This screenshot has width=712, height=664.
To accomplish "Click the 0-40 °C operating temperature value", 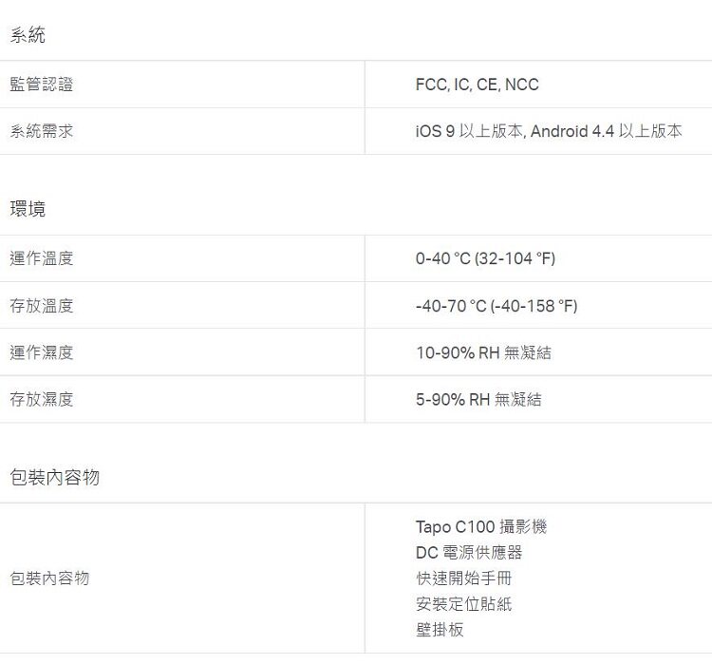I will (x=485, y=258).
